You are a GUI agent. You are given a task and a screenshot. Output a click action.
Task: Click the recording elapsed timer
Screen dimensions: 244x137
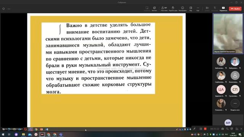click(x=215, y=129)
